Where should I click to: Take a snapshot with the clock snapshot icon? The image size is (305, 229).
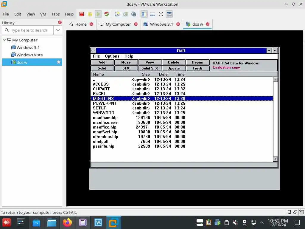(x=117, y=14)
